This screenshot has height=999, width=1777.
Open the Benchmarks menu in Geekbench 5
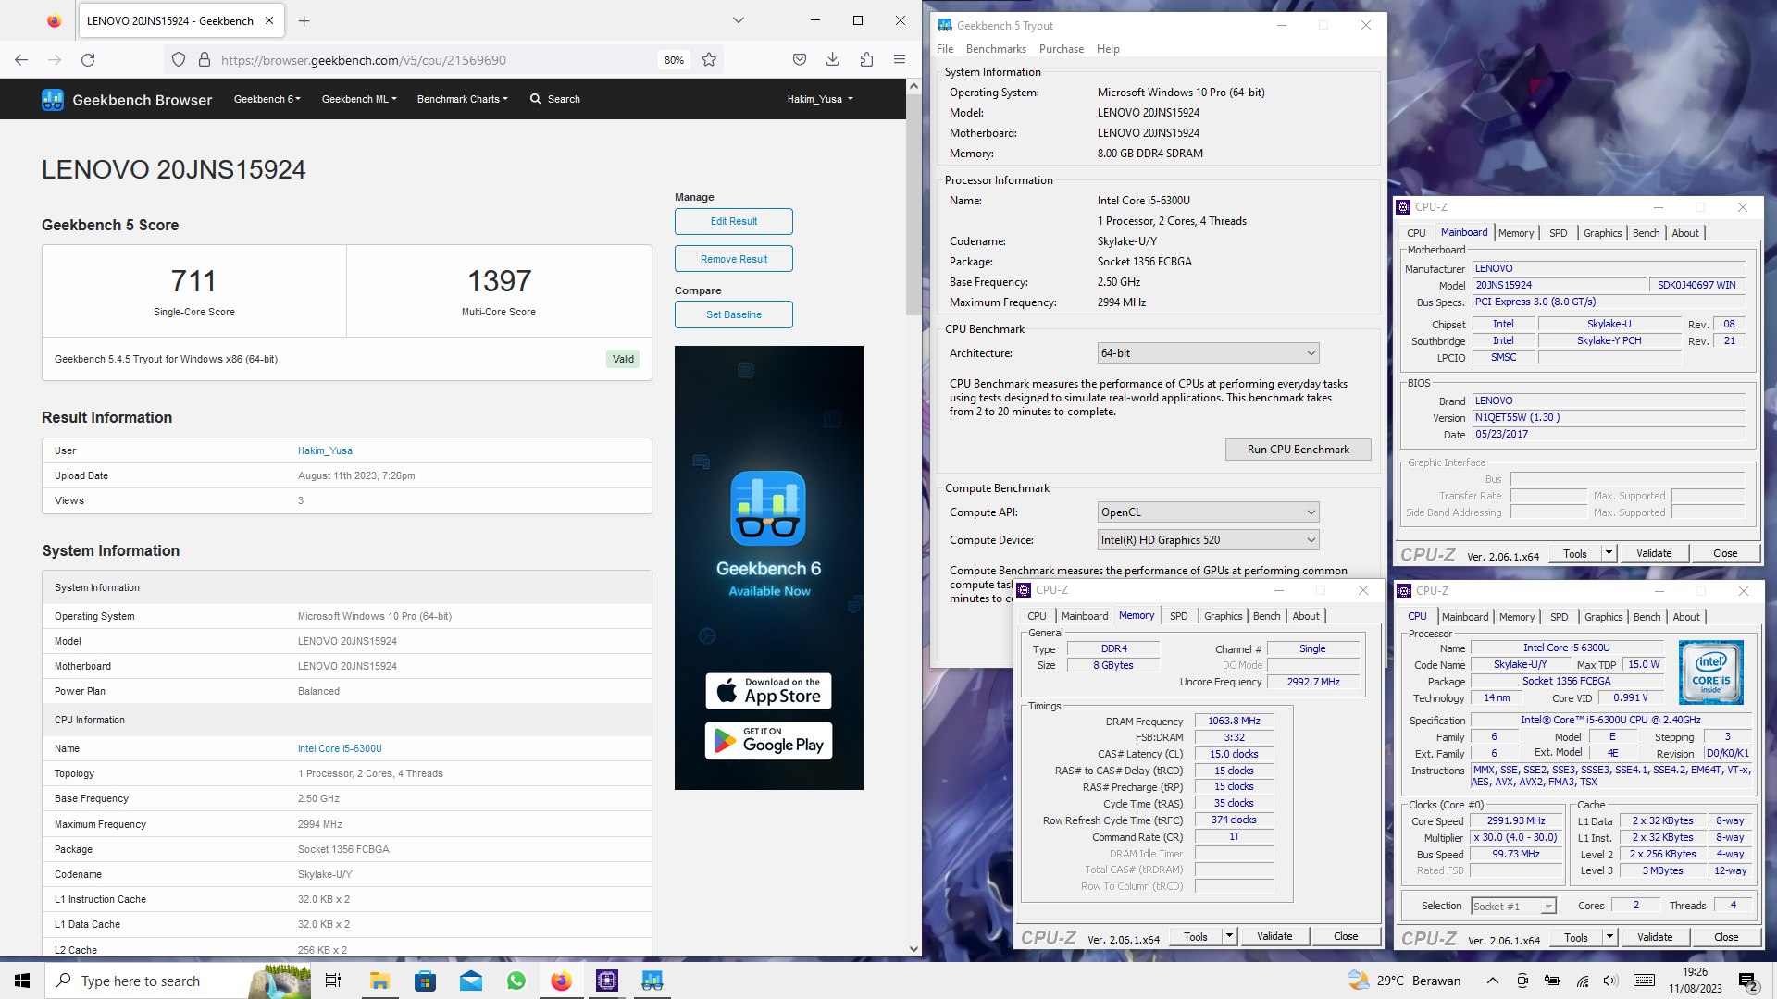pos(996,49)
